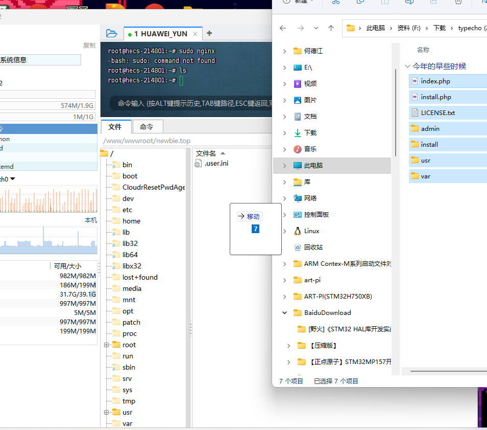Viewport: 487px width, 430px height.
Task: Select the lost+found folder
Action: point(135,277)
